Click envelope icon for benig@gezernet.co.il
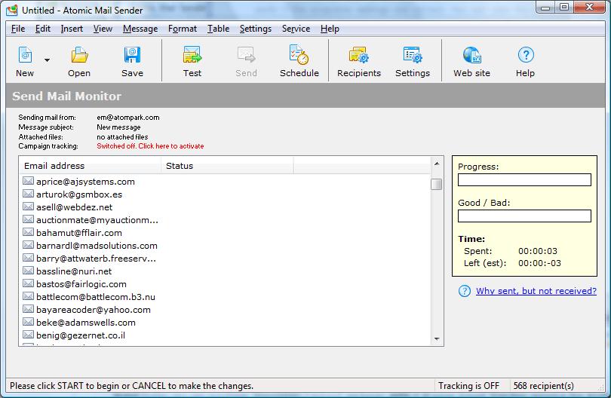 click(28, 335)
